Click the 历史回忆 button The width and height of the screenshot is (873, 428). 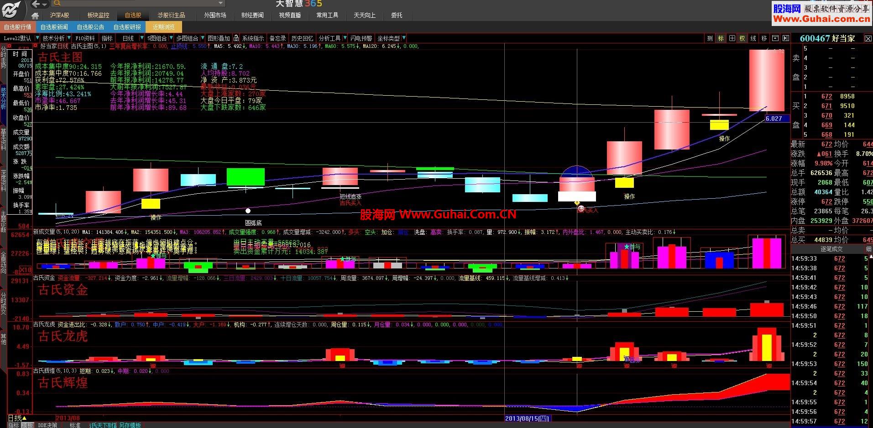[302, 38]
